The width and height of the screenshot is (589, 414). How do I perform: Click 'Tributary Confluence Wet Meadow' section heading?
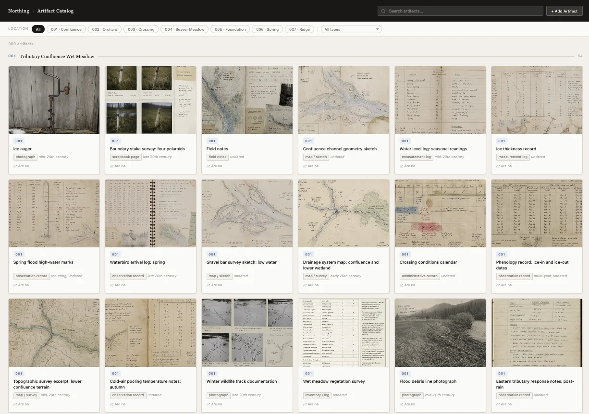point(57,57)
